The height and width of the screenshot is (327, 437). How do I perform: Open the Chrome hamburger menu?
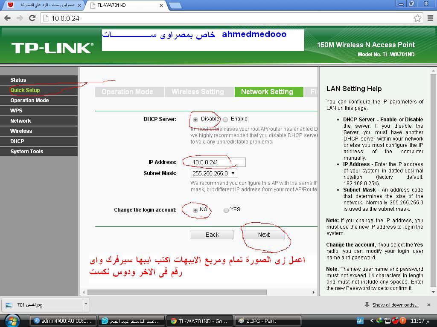[430, 18]
